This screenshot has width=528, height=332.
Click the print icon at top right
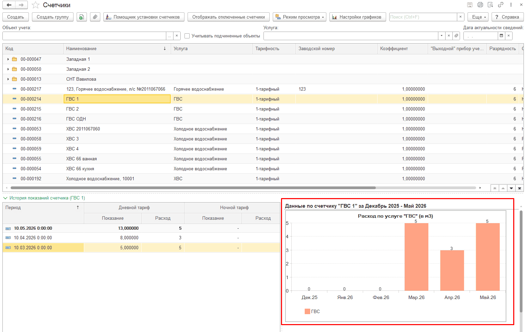[x=480, y=5]
